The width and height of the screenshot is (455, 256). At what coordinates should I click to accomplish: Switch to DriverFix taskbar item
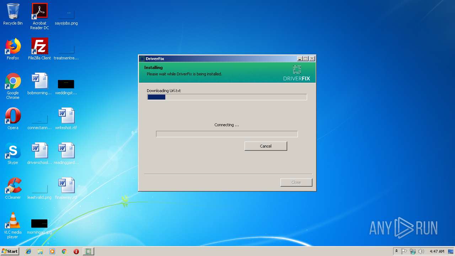88,251
